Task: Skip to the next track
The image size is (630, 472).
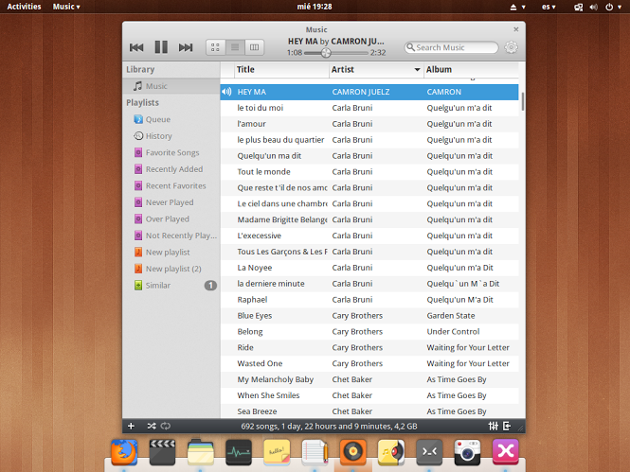Action: (x=186, y=47)
